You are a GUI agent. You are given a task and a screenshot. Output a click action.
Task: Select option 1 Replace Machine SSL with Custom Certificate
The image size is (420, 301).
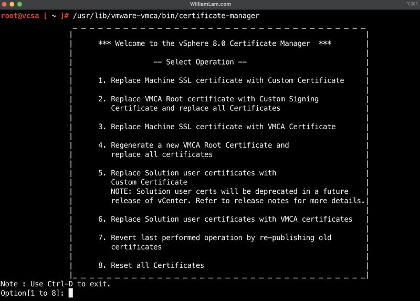[221, 80]
